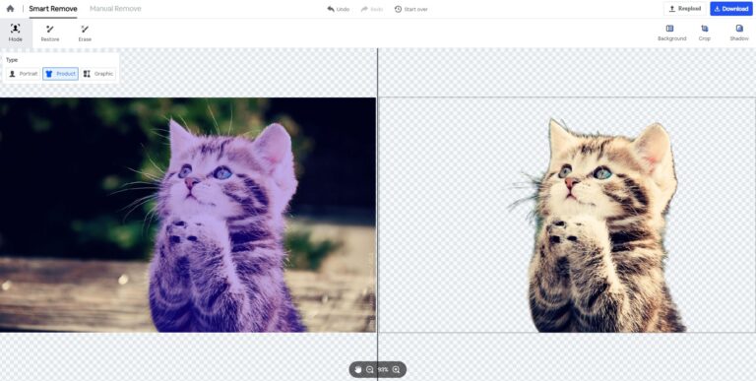Select the Erase brush tool
The height and width of the screenshot is (381, 756).
click(x=85, y=32)
